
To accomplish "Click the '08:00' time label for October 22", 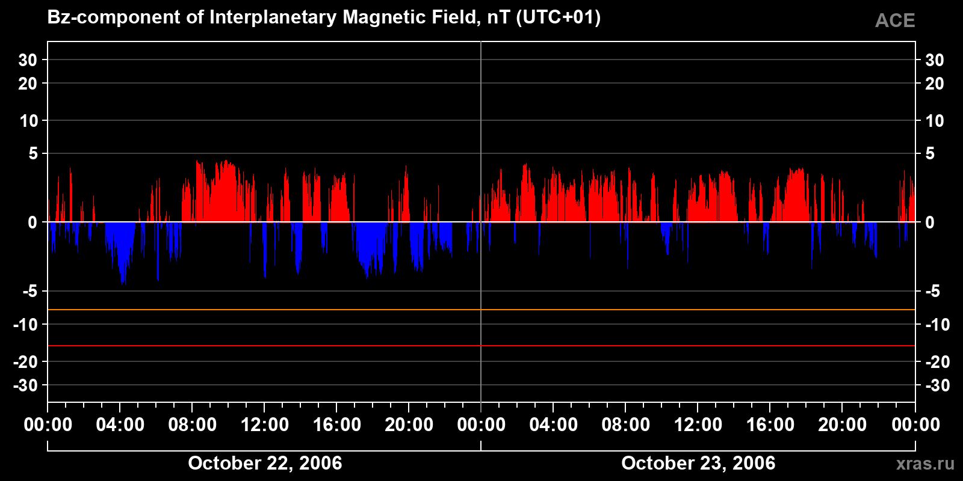I will click(x=193, y=424).
